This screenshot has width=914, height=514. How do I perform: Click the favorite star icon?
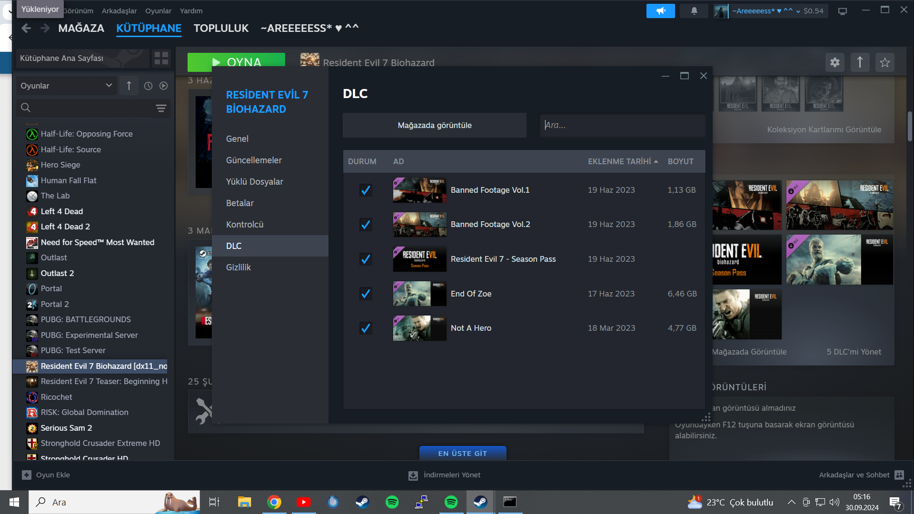tap(884, 62)
